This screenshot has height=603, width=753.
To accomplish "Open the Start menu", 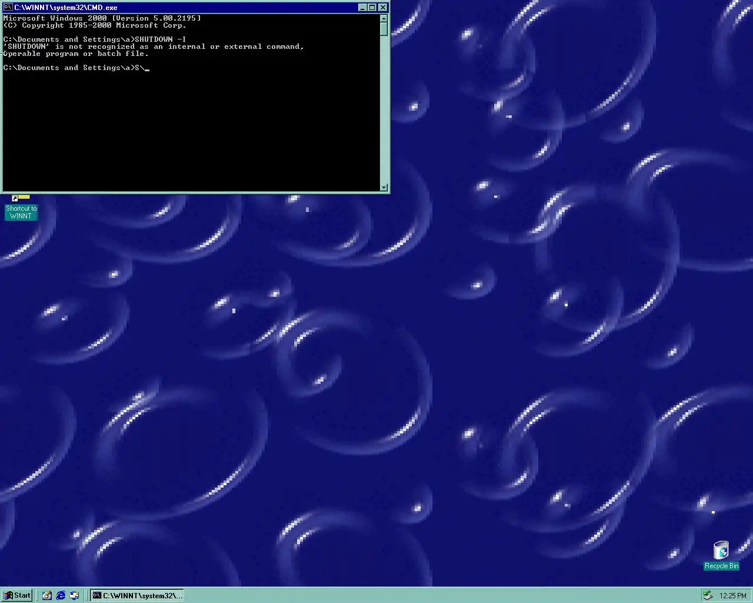I will [x=17, y=595].
